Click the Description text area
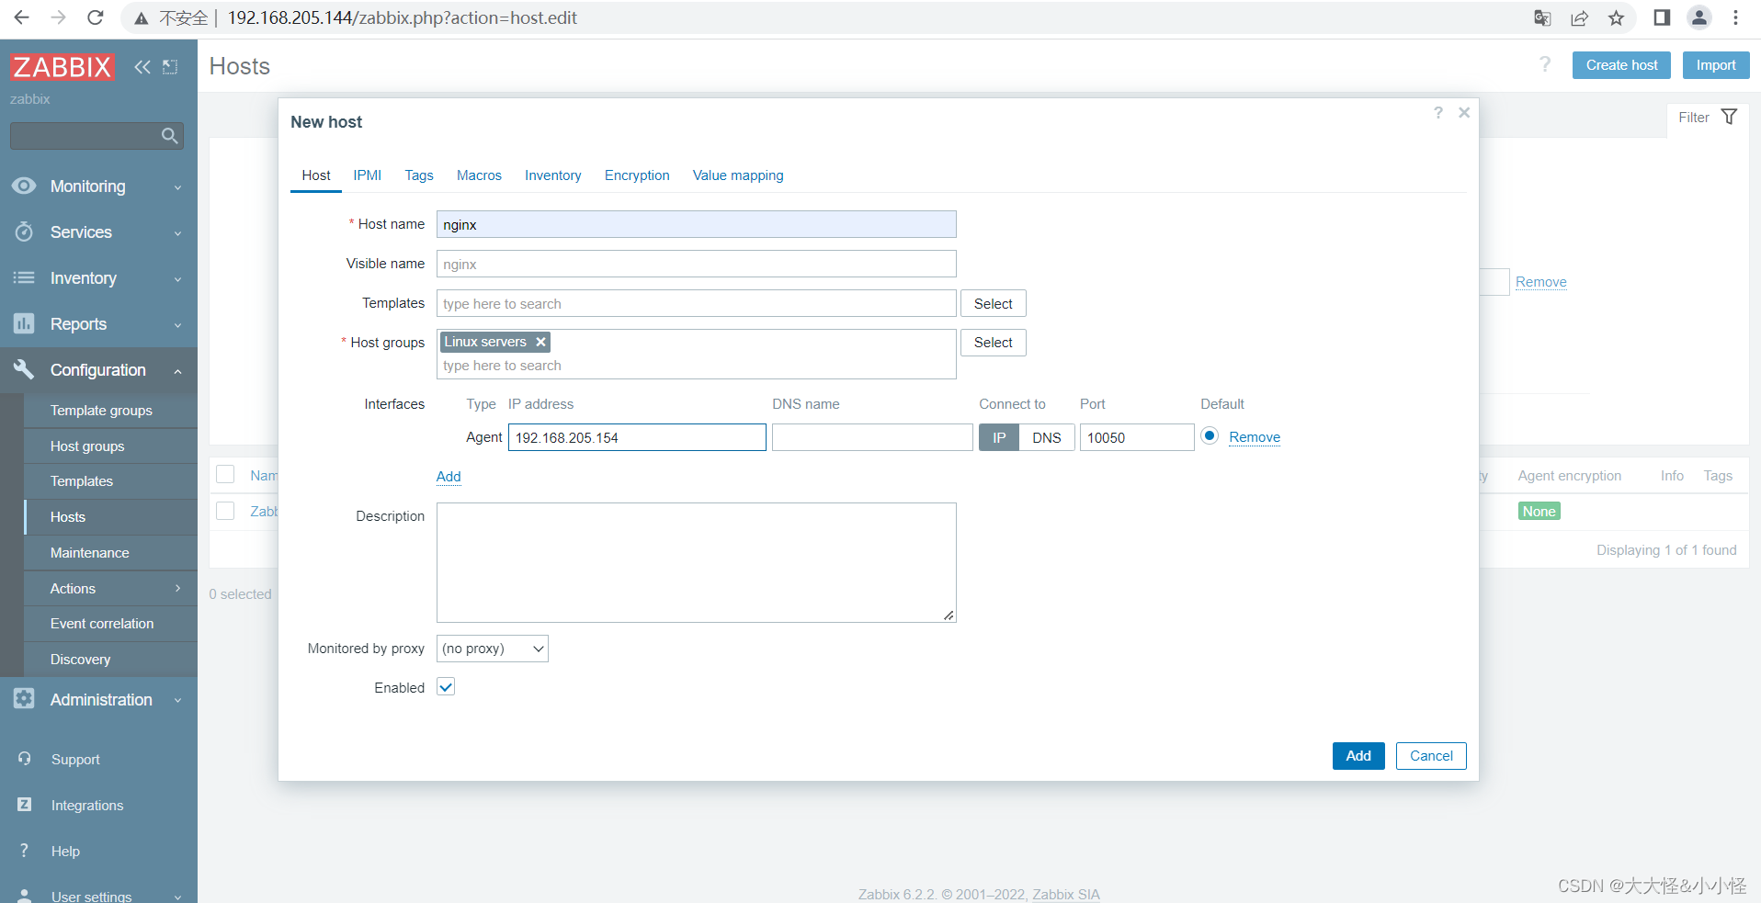Screen dimensions: 1761x903 pyautogui.click(x=697, y=562)
